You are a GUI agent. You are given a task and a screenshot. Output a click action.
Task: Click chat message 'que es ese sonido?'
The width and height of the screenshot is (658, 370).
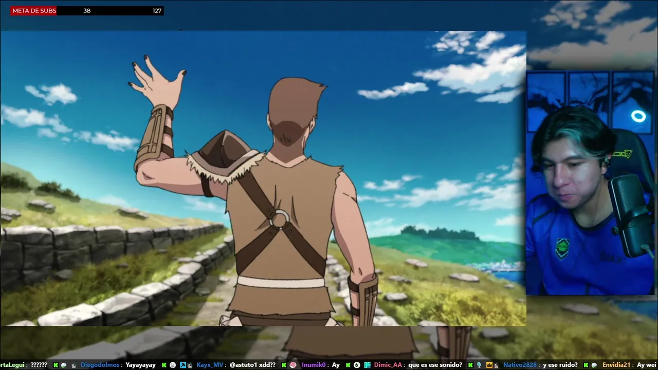(435, 365)
